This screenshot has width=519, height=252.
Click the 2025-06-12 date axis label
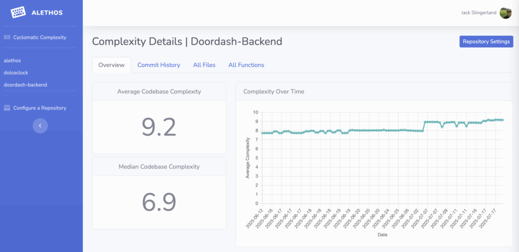point(254,218)
